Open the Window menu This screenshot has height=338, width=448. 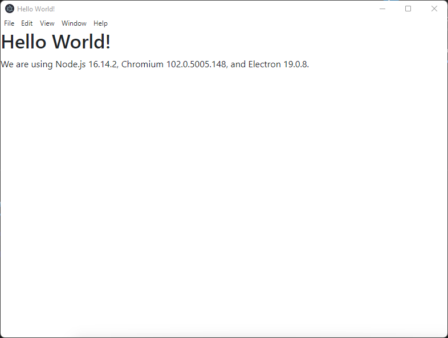(74, 23)
